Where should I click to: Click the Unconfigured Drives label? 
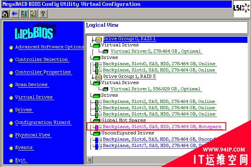pos(127,133)
